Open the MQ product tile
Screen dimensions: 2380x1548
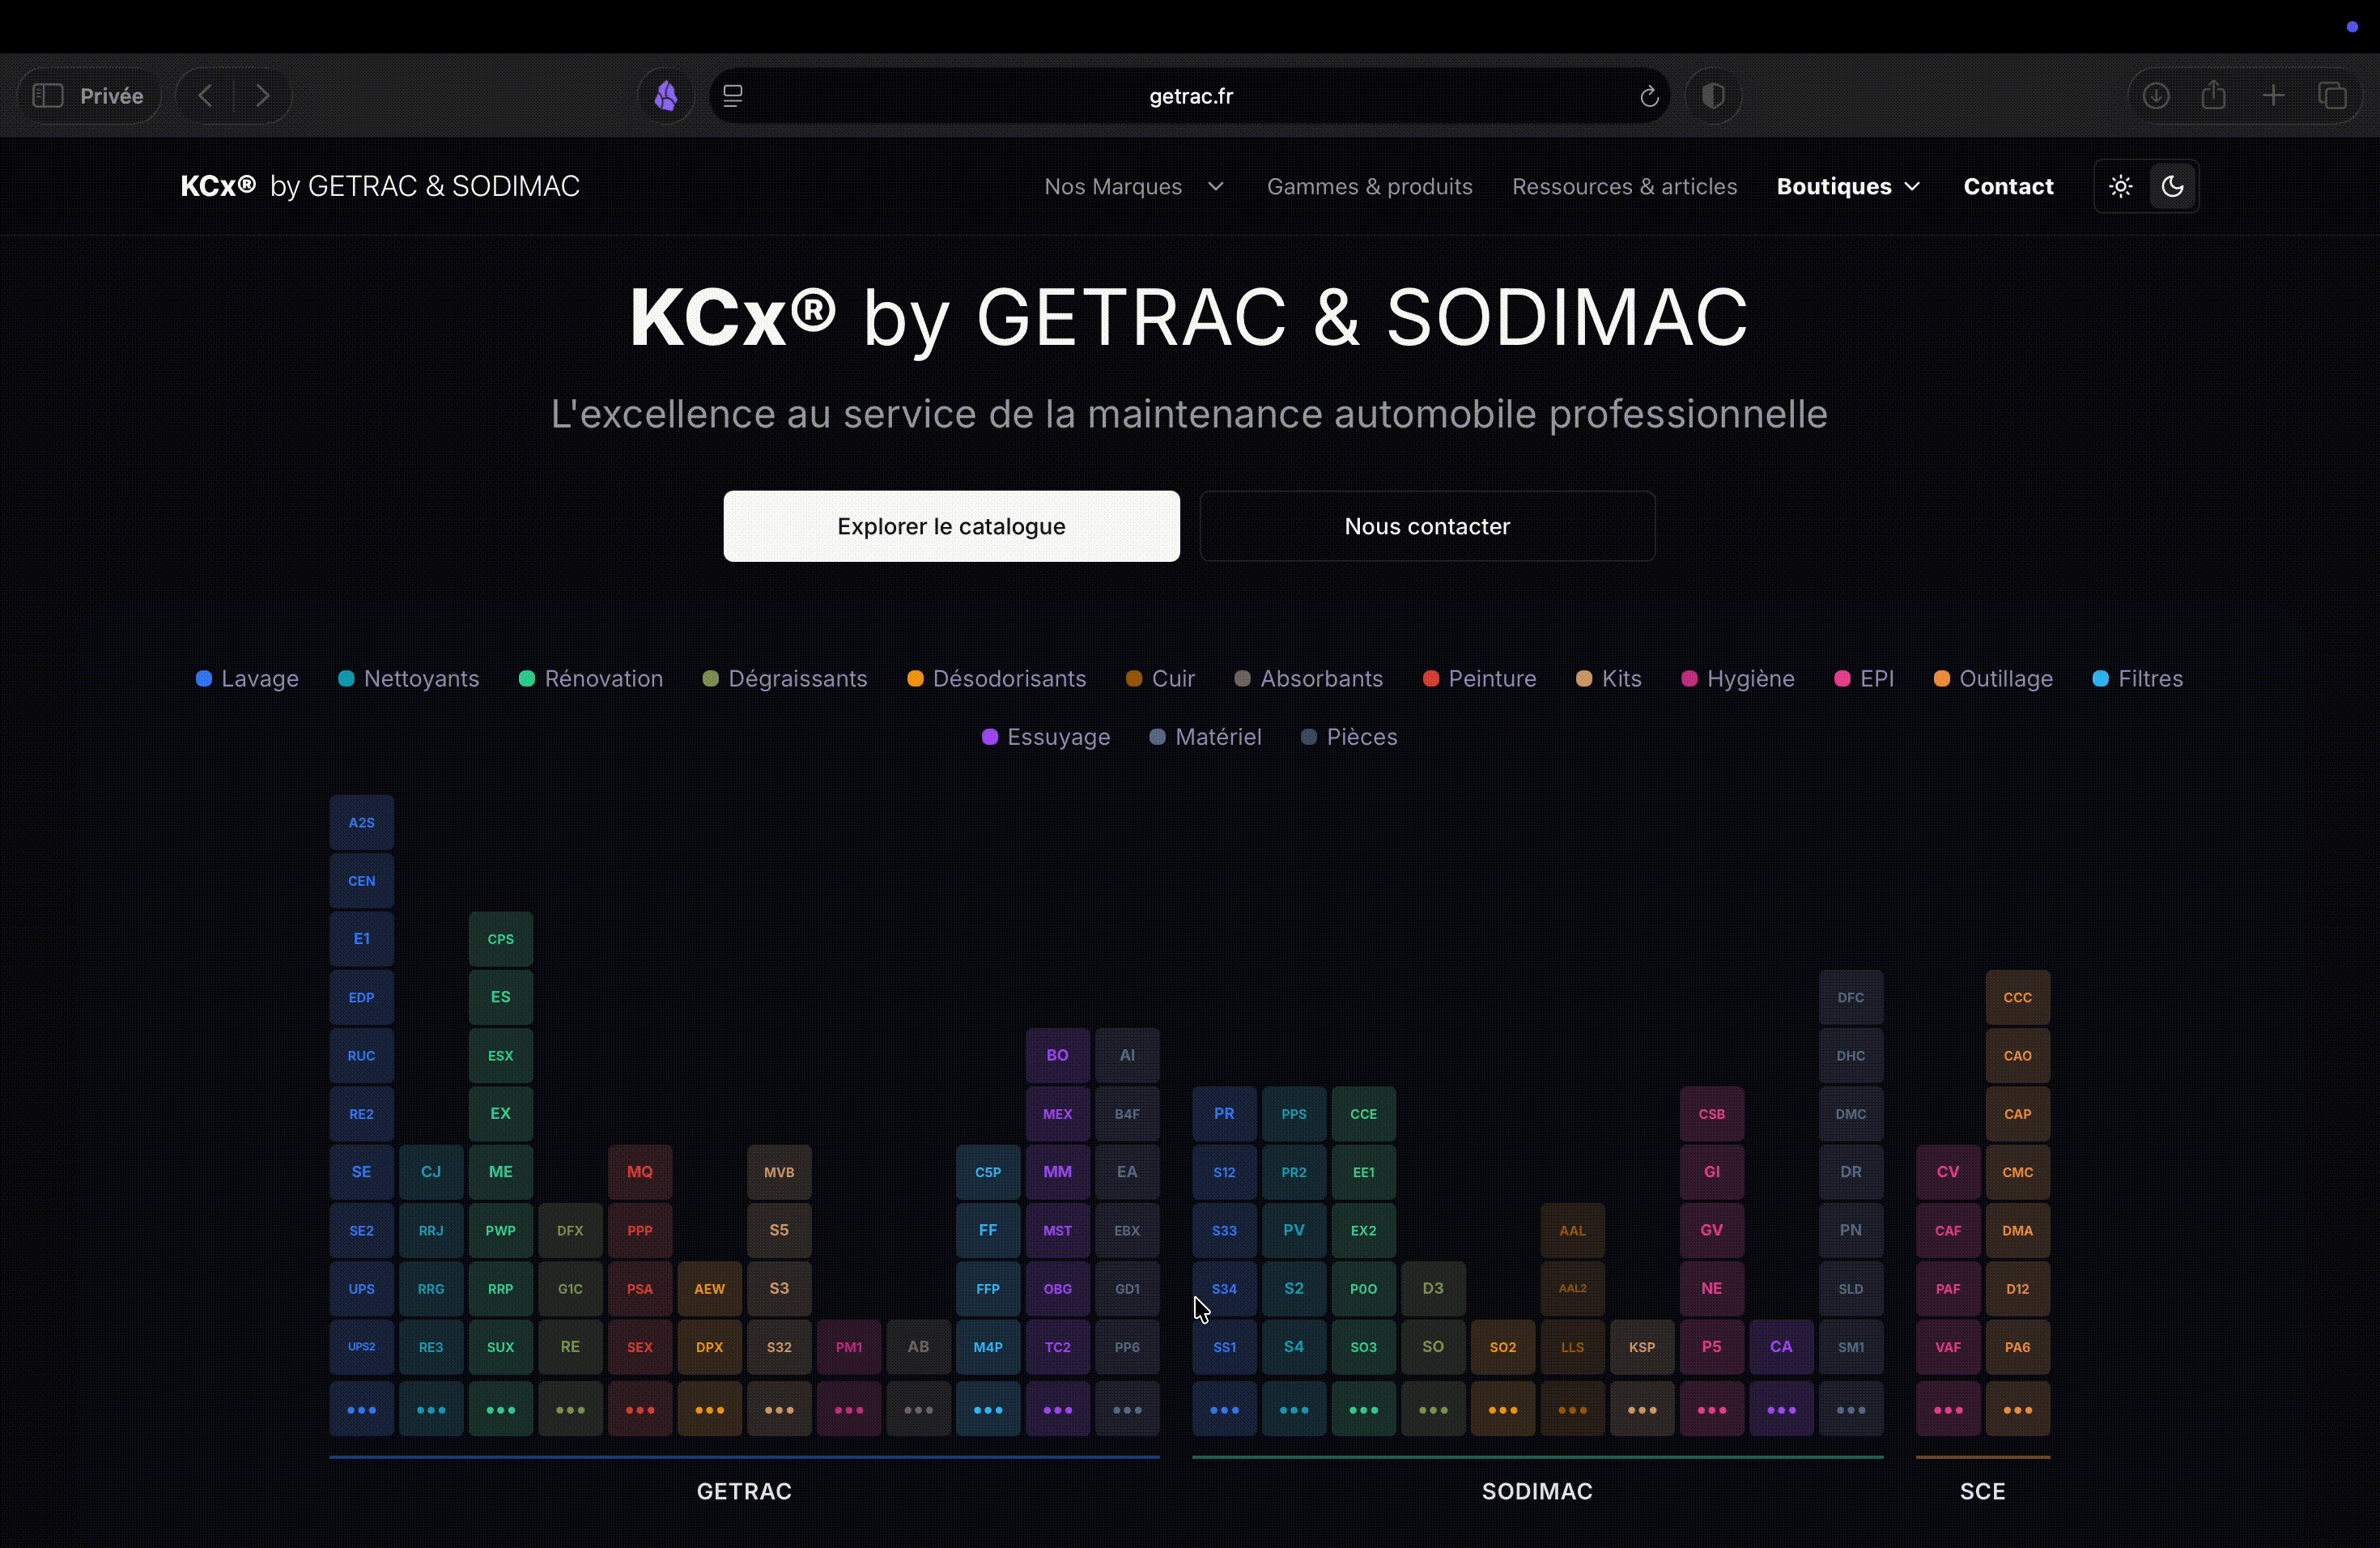click(x=640, y=1172)
